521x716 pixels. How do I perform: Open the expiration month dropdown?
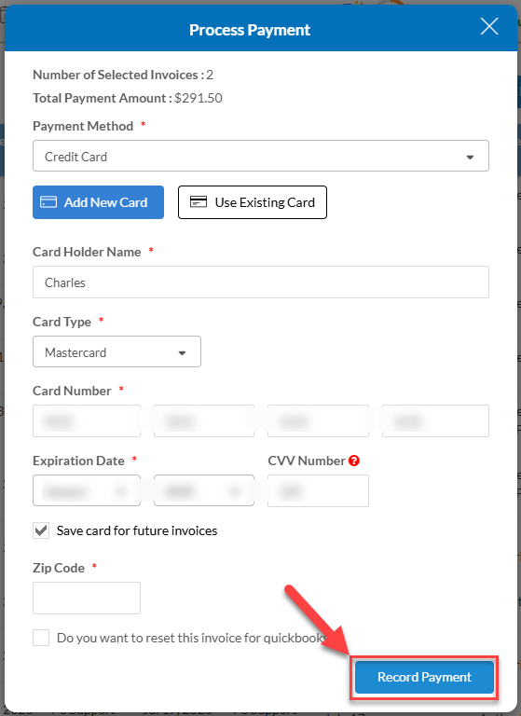87,490
